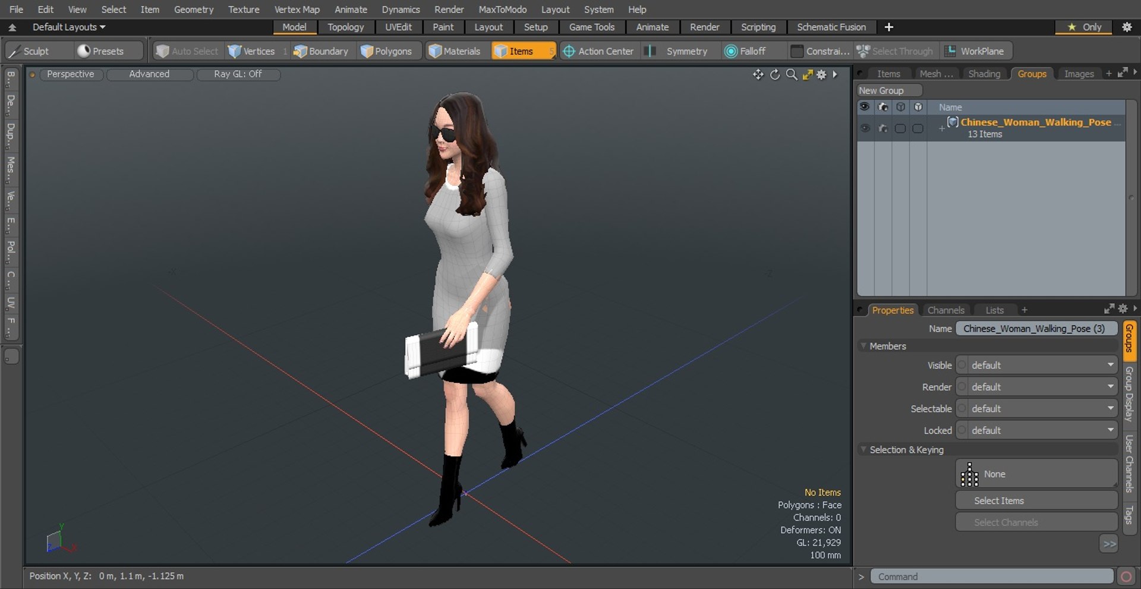1141x589 pixels.
Task: Open the Advanced shading dropdown
Action: (150, 74)
